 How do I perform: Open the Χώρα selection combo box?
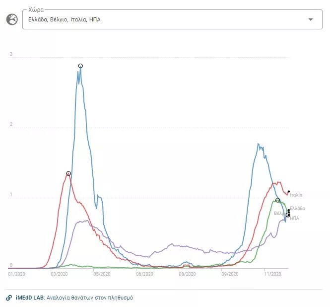click(164, 19)
